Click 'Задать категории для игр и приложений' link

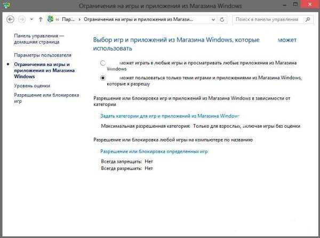[170, 116]
